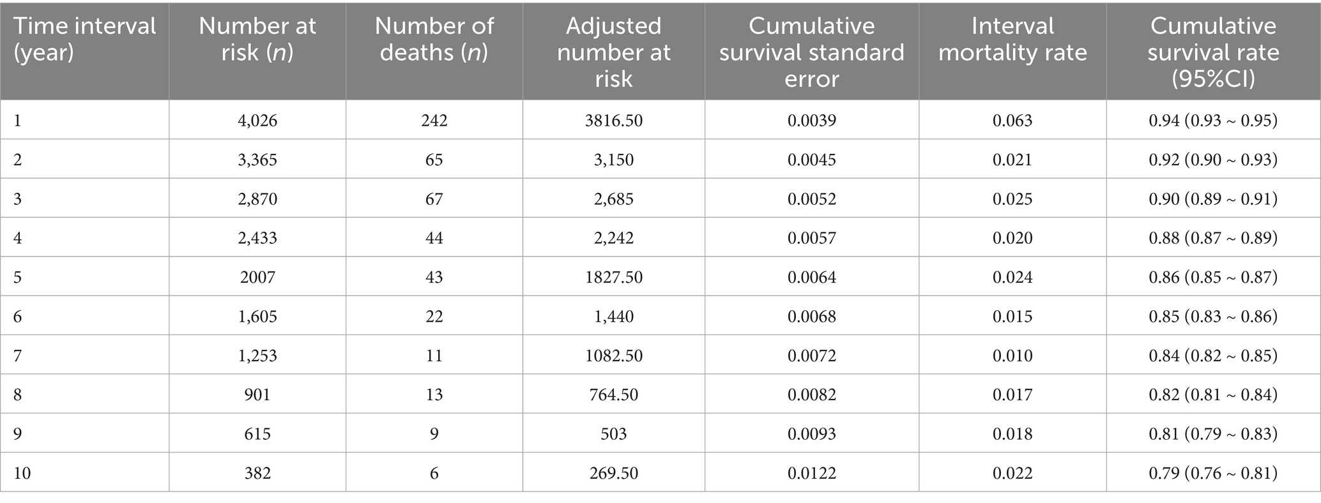Select the adjusted number cell 1,440

613,317
